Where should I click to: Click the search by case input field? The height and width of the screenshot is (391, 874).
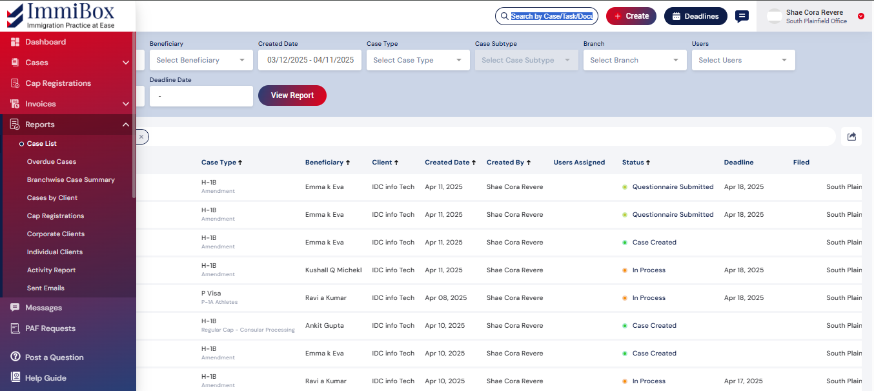tap(551, 16)
